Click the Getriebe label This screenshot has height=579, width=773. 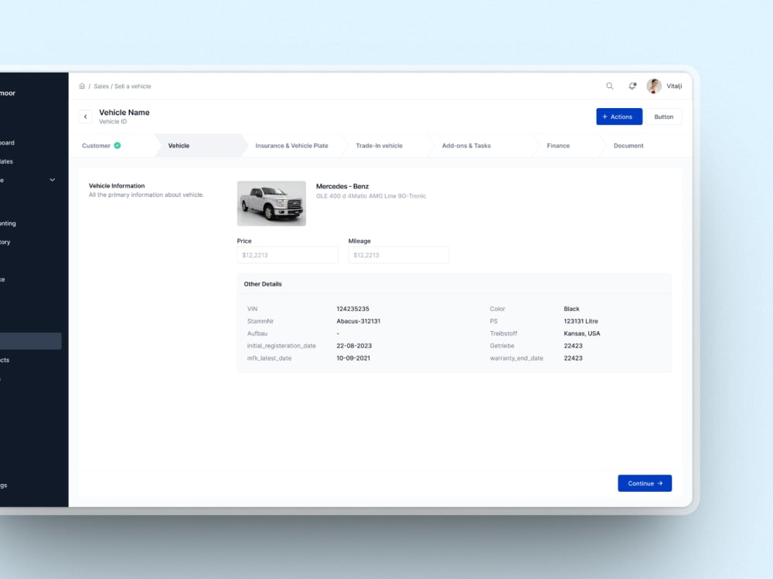[502, 346]
